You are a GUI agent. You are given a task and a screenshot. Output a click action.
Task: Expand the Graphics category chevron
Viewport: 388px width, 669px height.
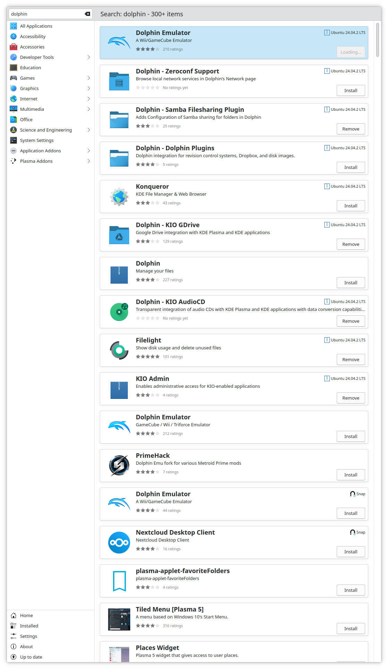tap(89, 88)
